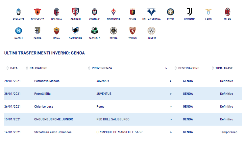245x144 pixels.
Task: Select the Lazio eagle logo
Action: click(x=208, y=12)
